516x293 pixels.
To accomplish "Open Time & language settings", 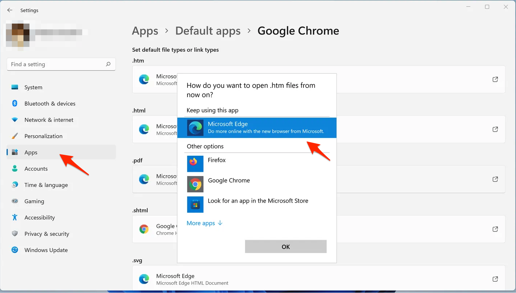I will (61, 185).
